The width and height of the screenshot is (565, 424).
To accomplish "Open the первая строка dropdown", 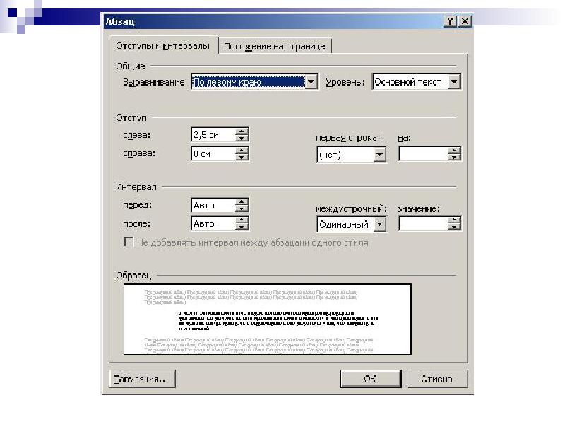I will 380,155.
